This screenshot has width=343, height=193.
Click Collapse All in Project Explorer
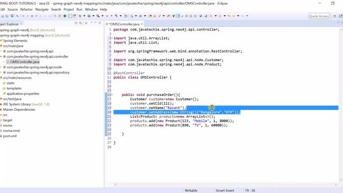[x=76, y=23]
